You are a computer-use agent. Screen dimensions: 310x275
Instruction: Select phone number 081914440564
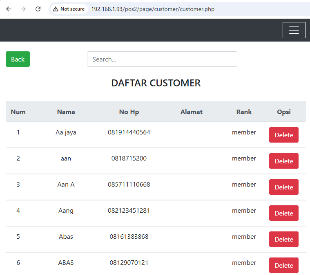pyautogui.click(x=129, y=132)
